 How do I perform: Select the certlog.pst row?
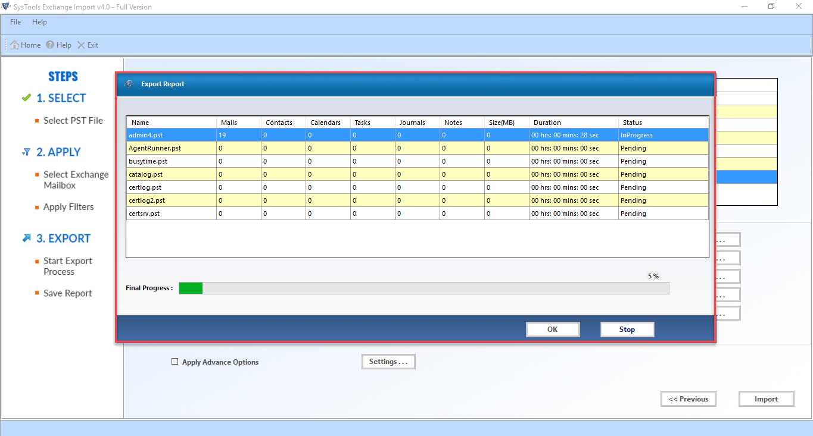click(418, 187)
